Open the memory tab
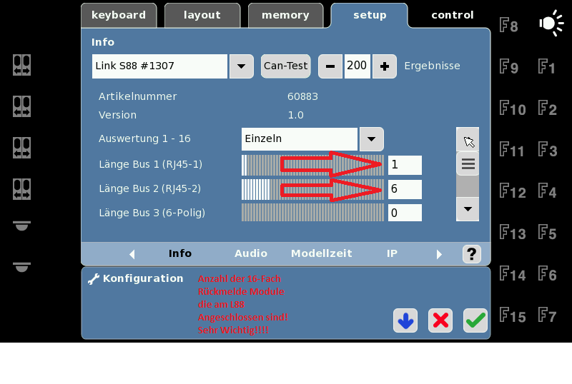Screen dimensions: 572x384 click(285, 15)
